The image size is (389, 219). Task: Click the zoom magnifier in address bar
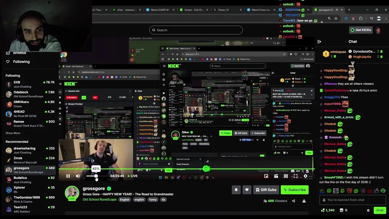pyautogui.click(x=329, y=19)
